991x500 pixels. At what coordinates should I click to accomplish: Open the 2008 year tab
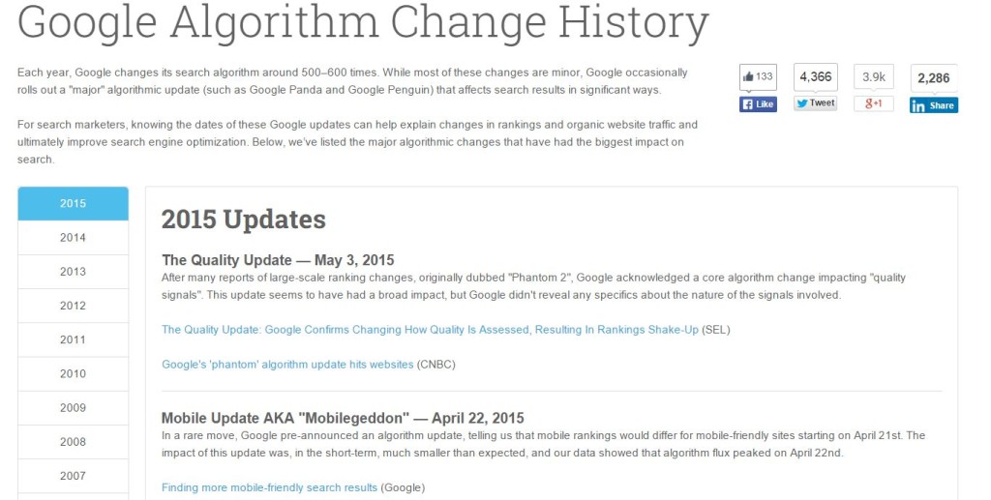tap(73, 442)
